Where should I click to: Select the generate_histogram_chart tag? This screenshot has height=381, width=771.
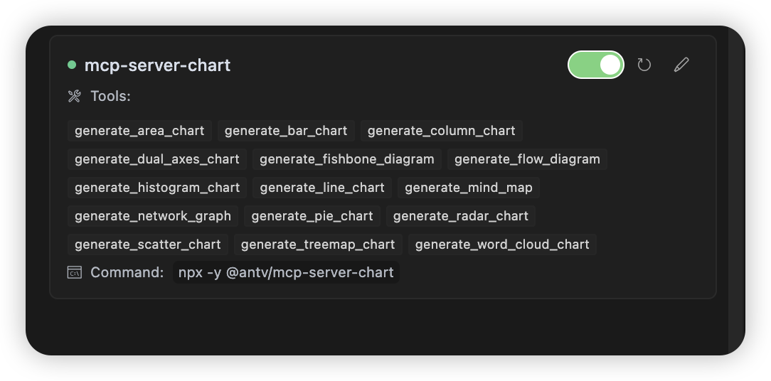click(157, 188)
